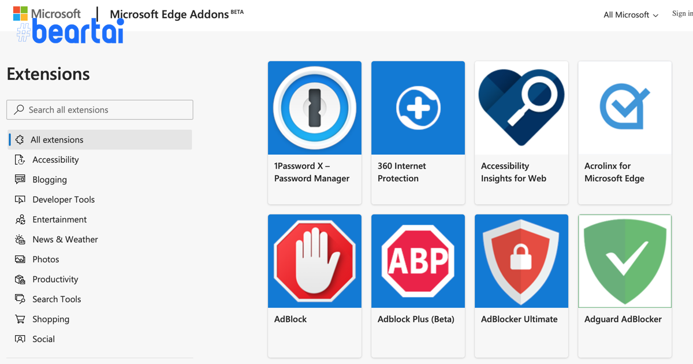Open Acrolinx for Microsoft Edge title

(x=614, y=172)
